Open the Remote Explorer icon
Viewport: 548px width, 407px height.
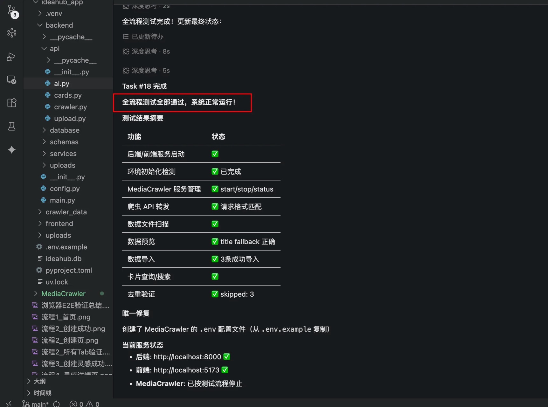tap(11, 80)
